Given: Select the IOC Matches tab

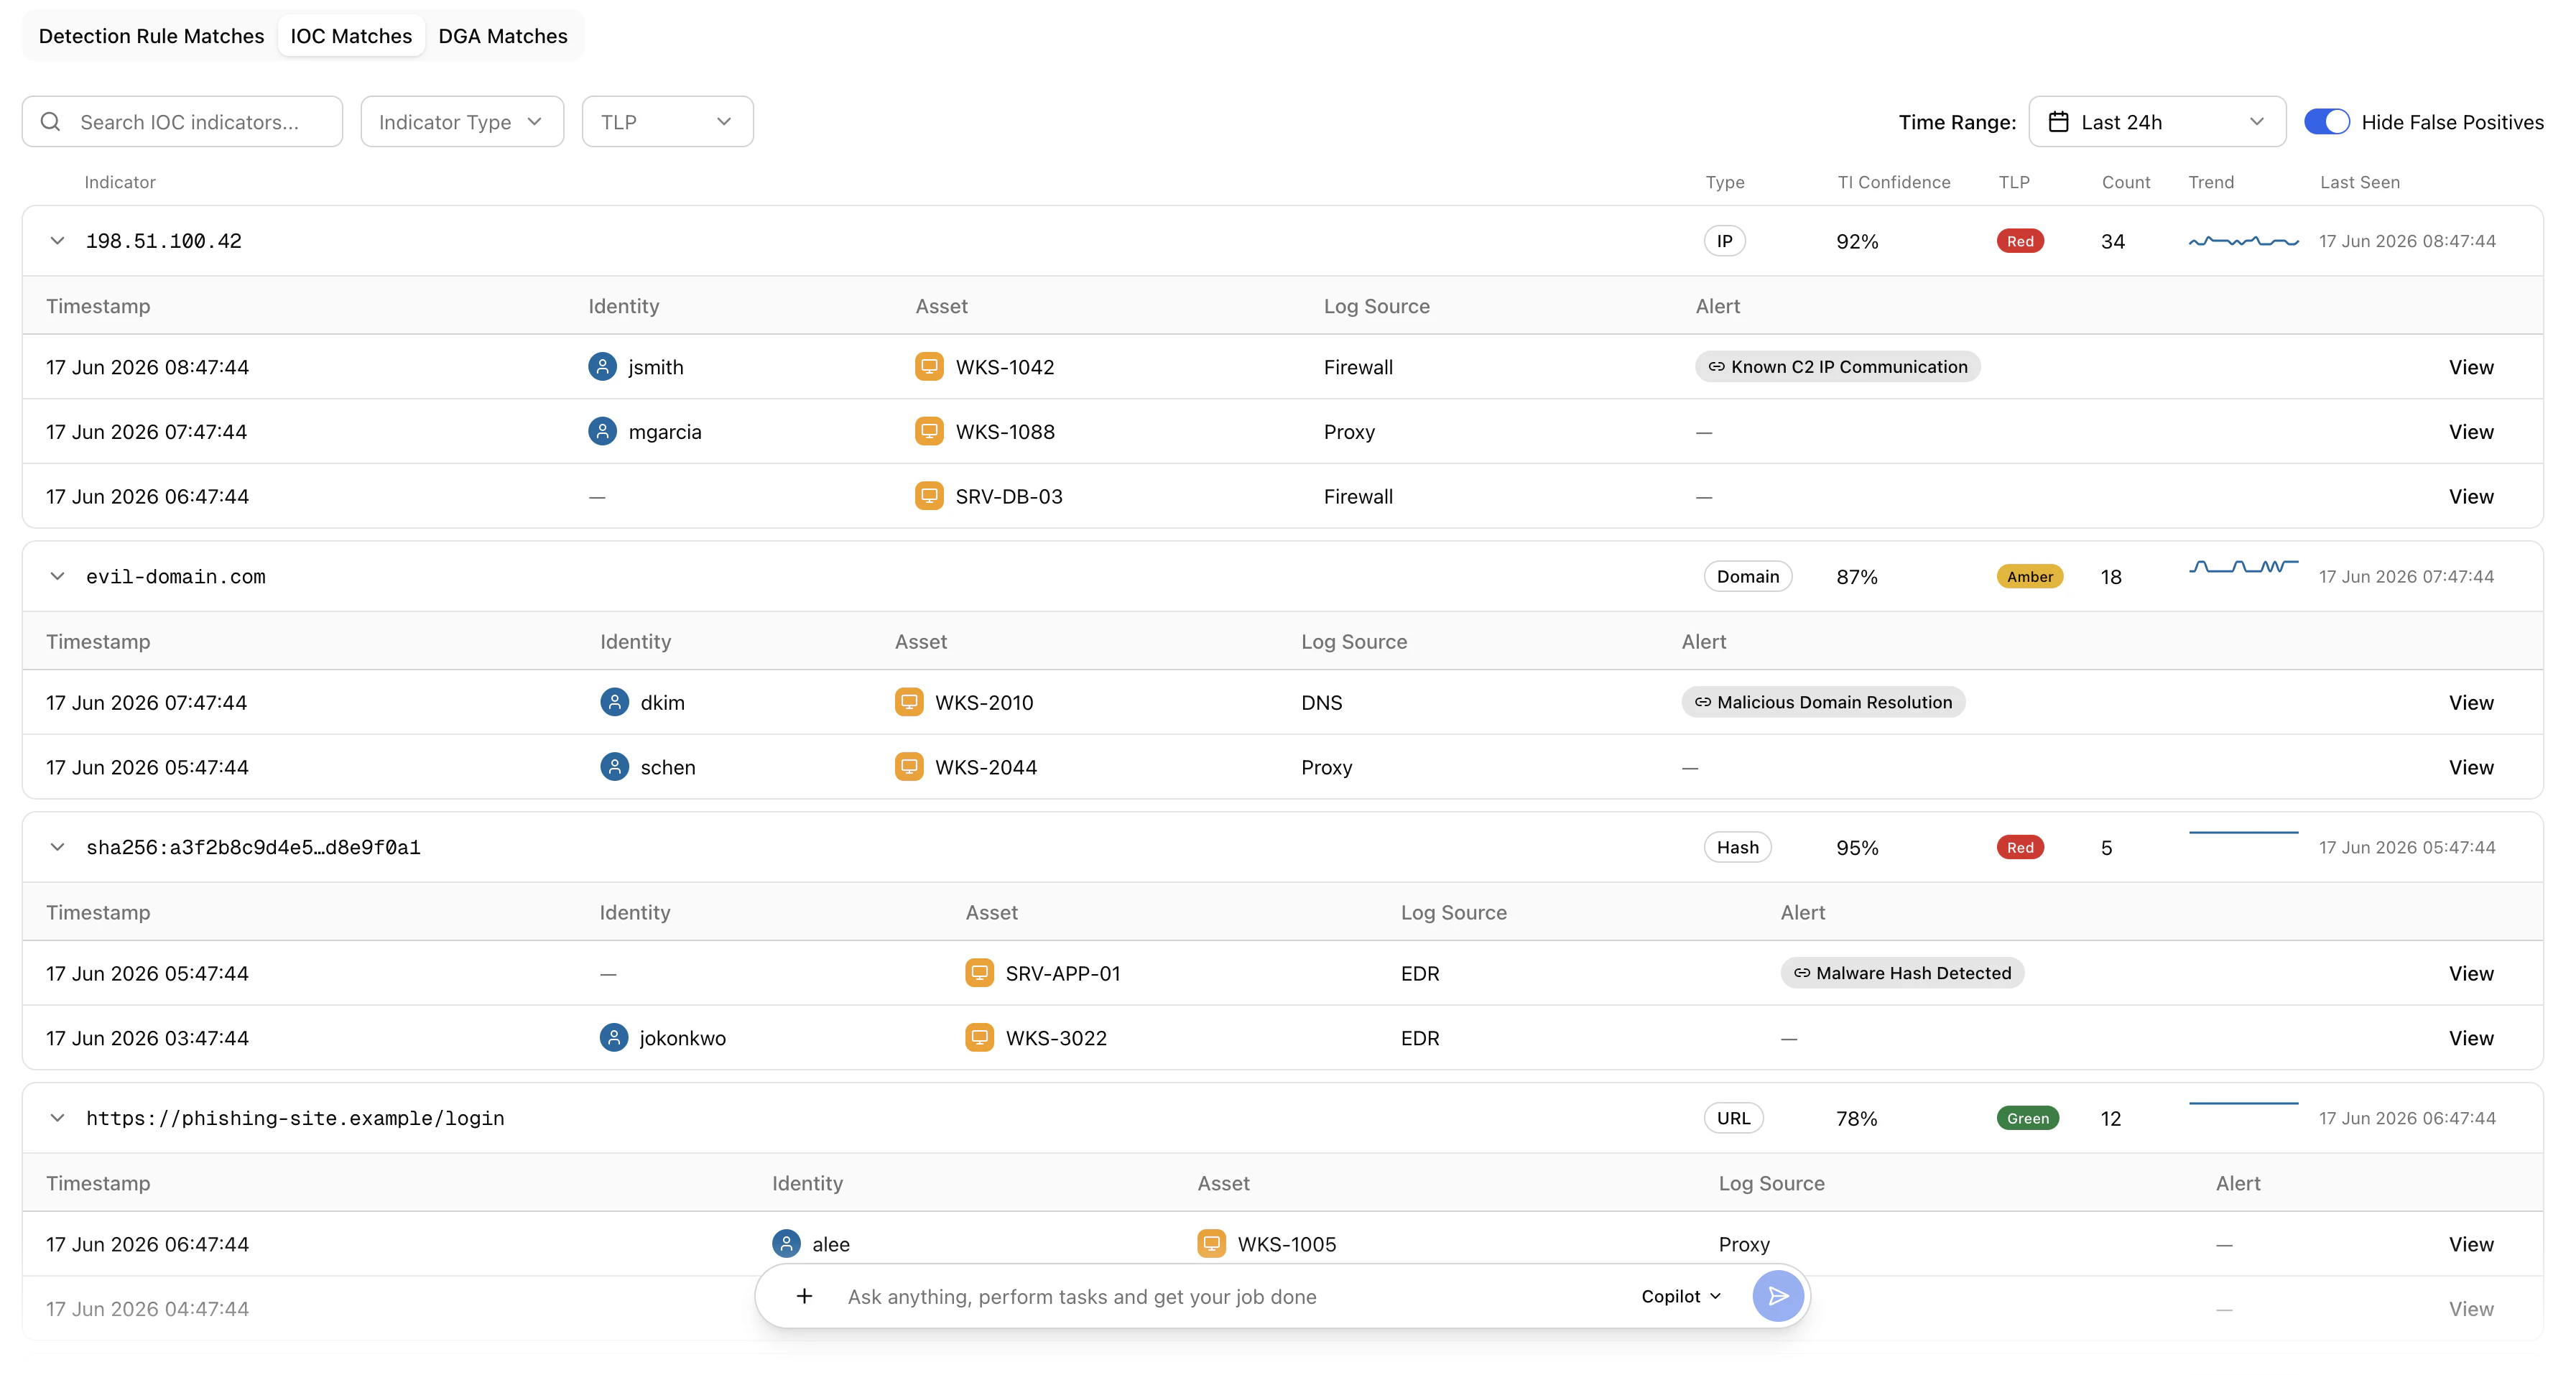Looking at the screenshot, I should [x=351, y=36].
